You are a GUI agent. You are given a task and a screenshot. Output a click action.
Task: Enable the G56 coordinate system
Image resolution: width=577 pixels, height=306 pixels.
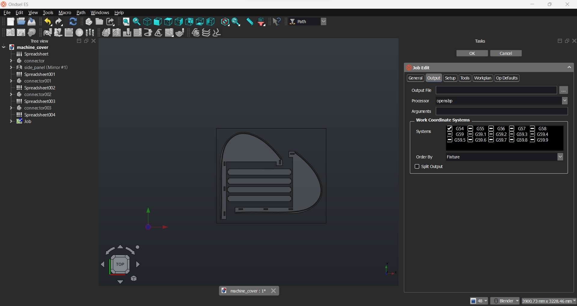coord(491,129)
